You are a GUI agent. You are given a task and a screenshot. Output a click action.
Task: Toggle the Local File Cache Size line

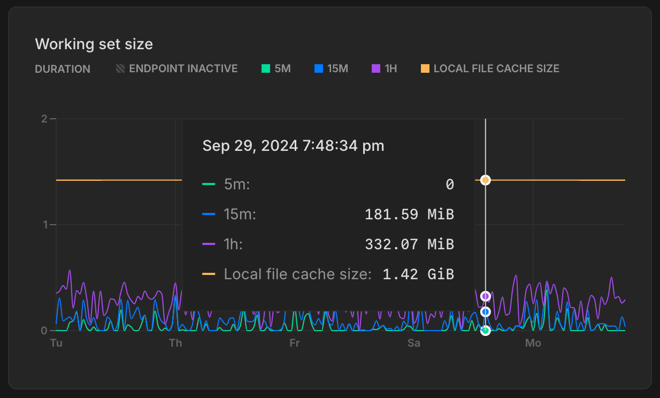pyautogui.click(x=489, y=68)
